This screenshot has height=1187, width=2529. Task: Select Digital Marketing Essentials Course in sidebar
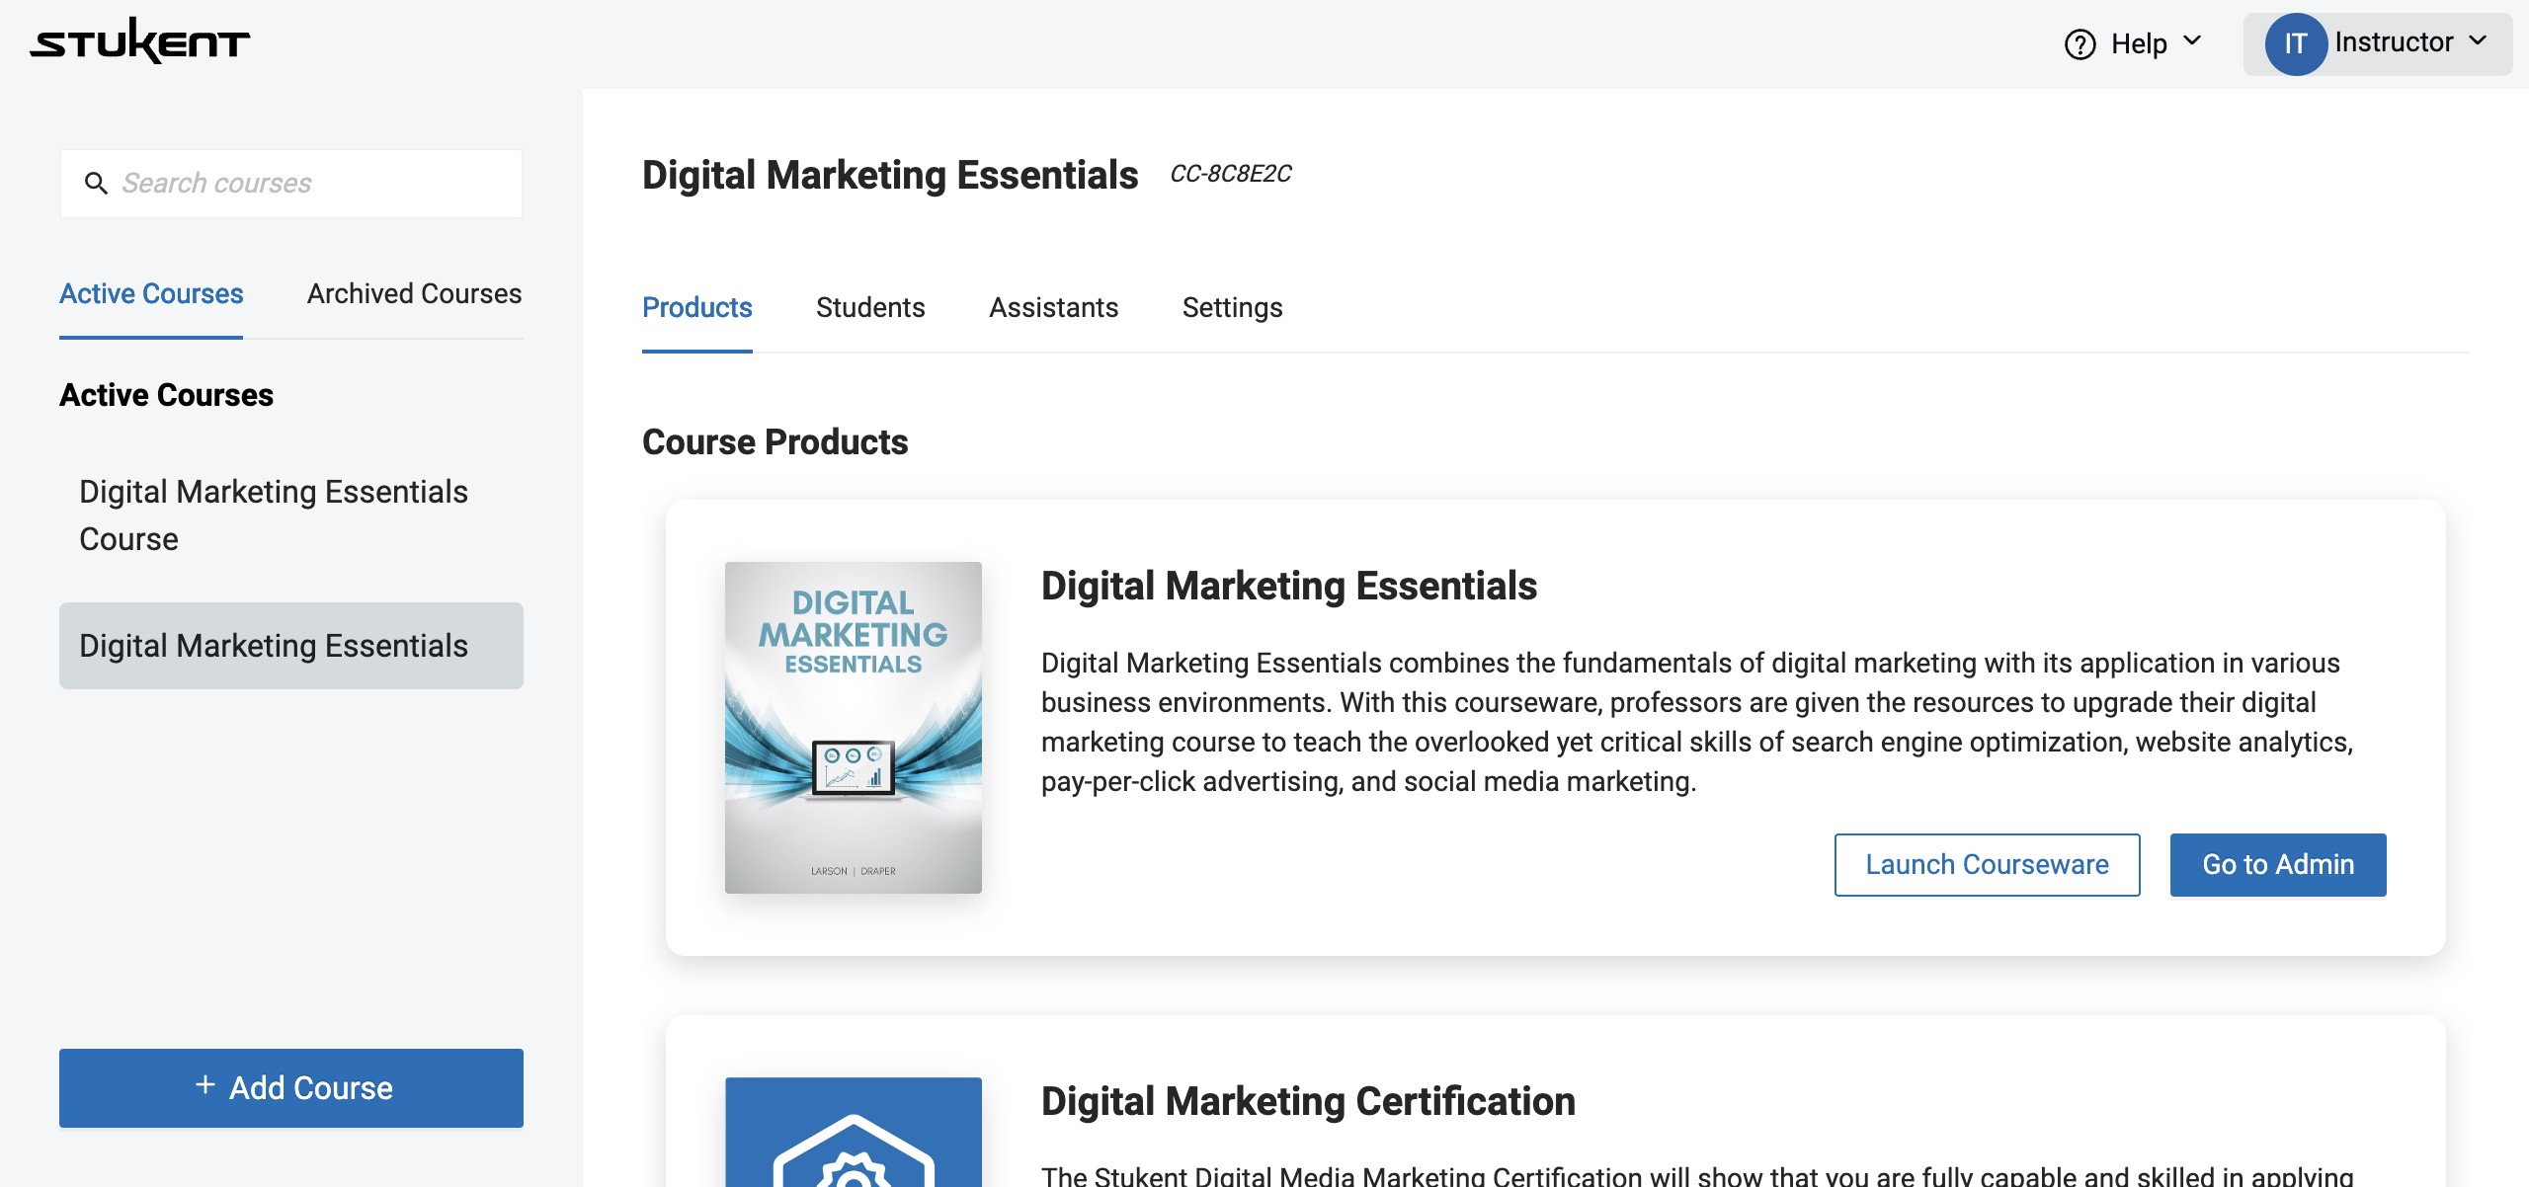tap(273, 514)
